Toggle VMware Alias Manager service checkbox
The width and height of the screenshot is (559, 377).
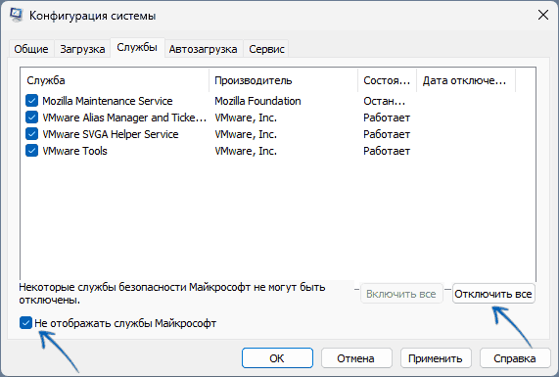click(x=31, y=118)
